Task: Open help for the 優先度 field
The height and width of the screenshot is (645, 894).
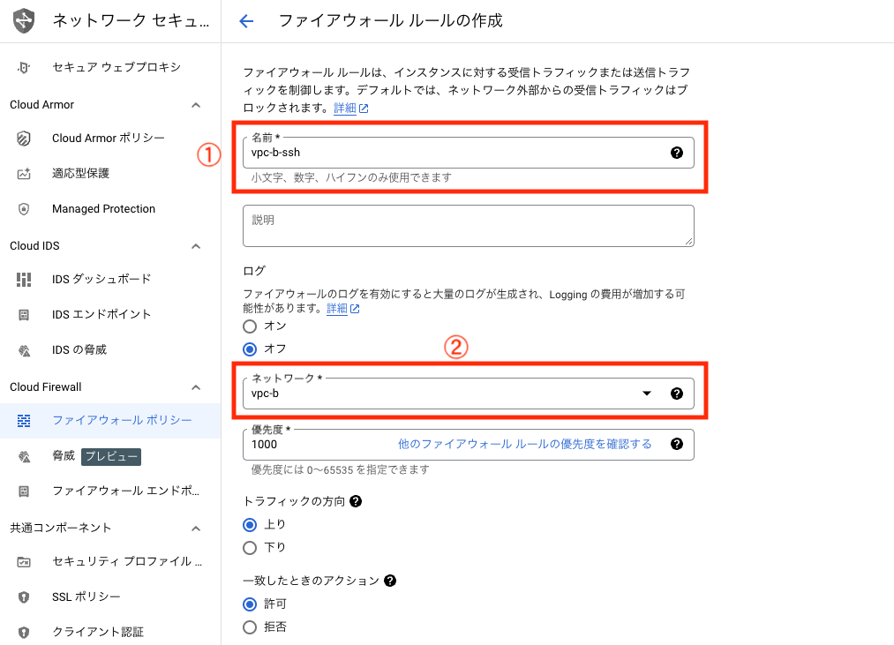Action: click(x=677, y=444)
